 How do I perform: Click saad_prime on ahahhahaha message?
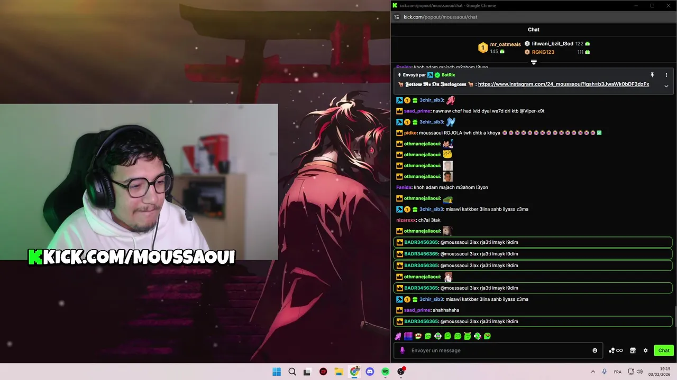click(417, 310)
